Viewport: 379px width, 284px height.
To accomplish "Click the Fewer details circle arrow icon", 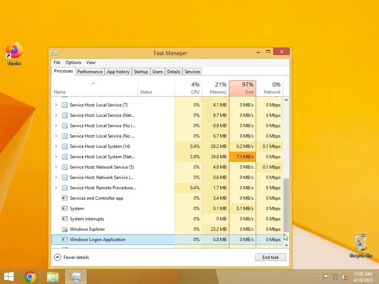I will coord(57,257).
